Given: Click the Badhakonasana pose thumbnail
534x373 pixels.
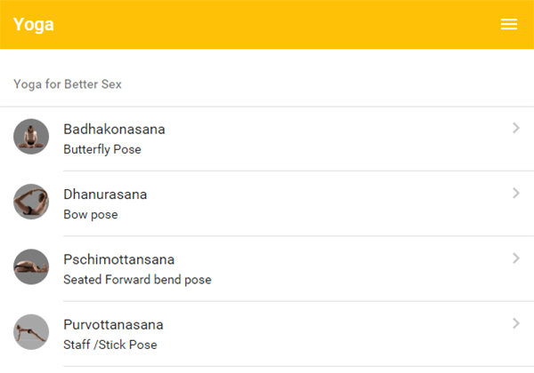Looking at the screenshot, I should [x=31, y=137].
